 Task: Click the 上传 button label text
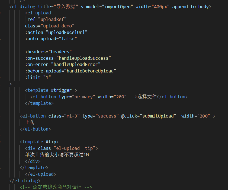click(x=30, y=122)
